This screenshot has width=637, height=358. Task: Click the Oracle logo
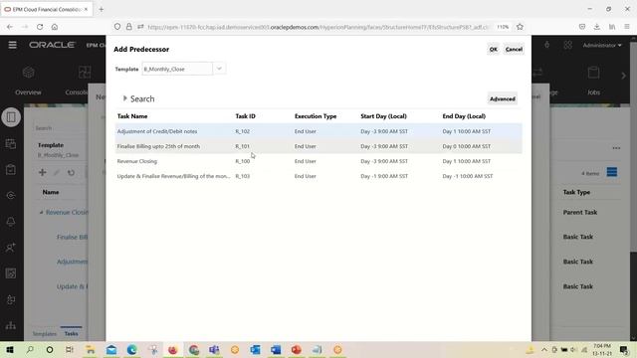click(52, 45)
